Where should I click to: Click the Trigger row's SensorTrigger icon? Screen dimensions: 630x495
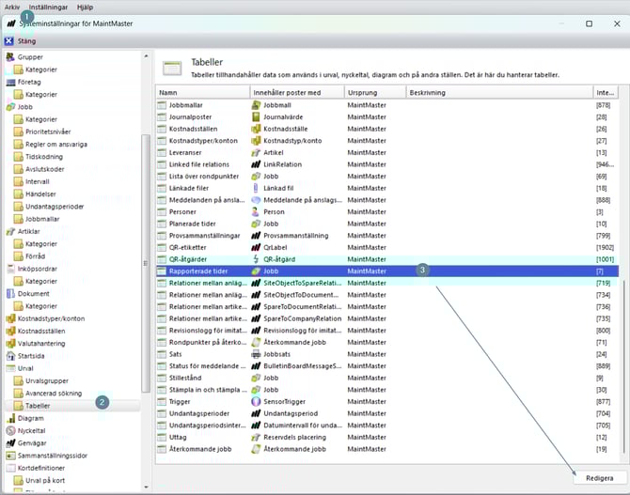(x=256, y=401)
